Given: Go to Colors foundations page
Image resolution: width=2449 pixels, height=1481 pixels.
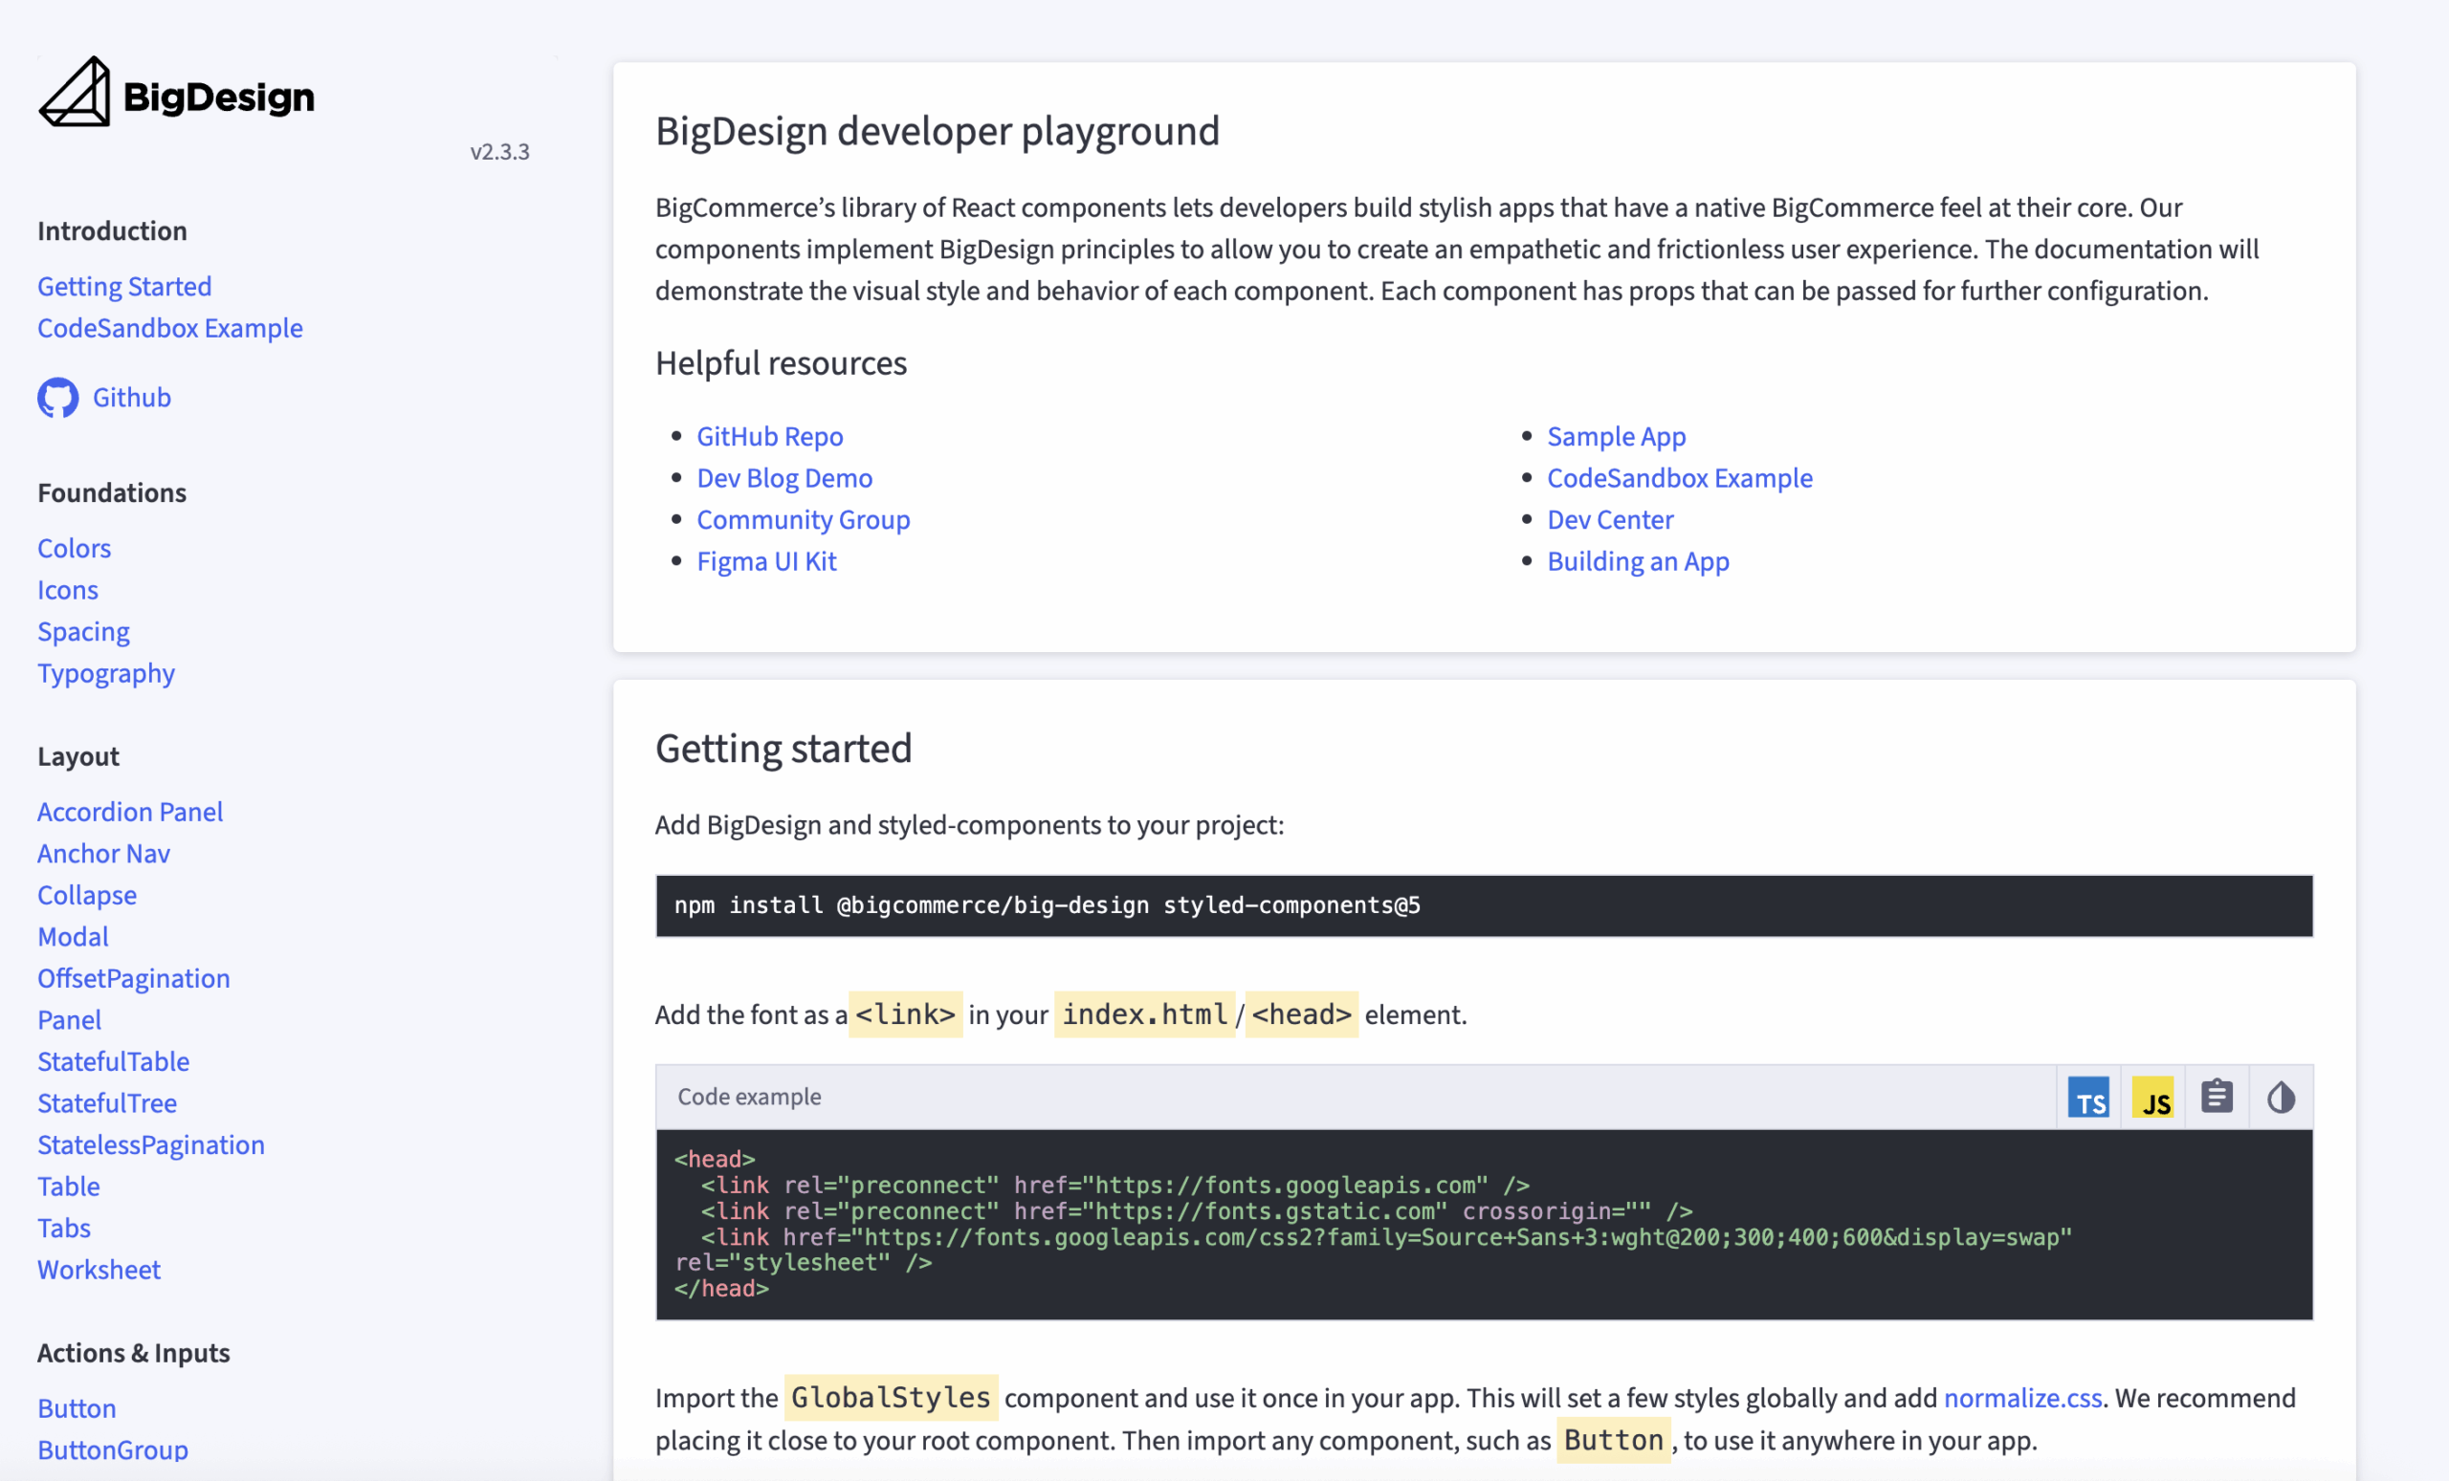Looking at the screenshot, I should (x=74, y=548).
